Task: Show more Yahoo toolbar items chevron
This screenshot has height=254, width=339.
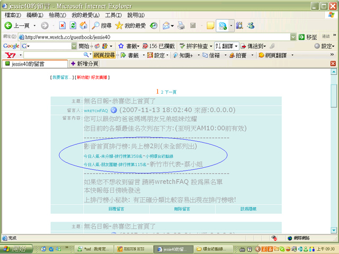Action: (332, 55)
